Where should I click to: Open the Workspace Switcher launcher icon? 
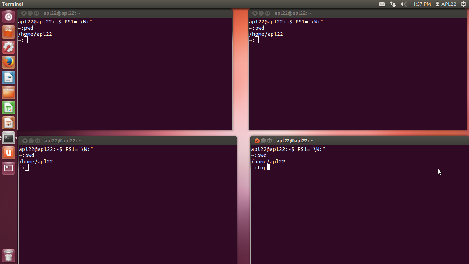[x=9, y=168]
